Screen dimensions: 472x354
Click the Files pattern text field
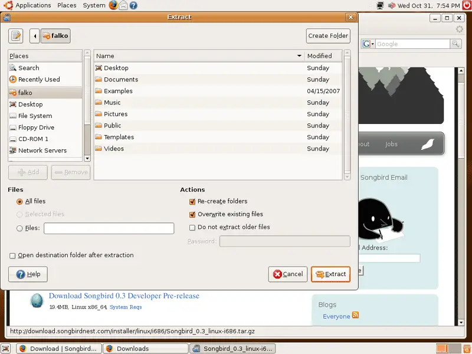(x=109, y=228)
